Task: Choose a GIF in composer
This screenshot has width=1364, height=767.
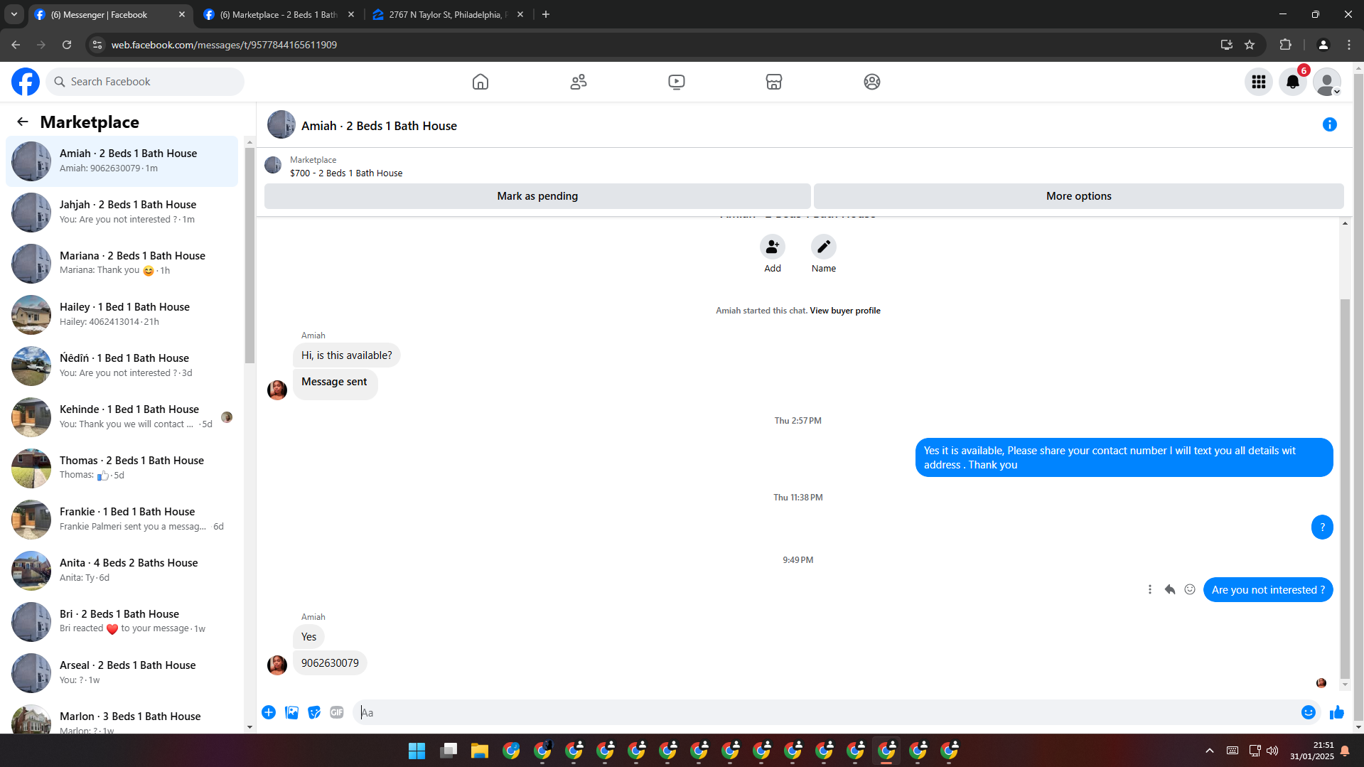Action: (337, 713)
